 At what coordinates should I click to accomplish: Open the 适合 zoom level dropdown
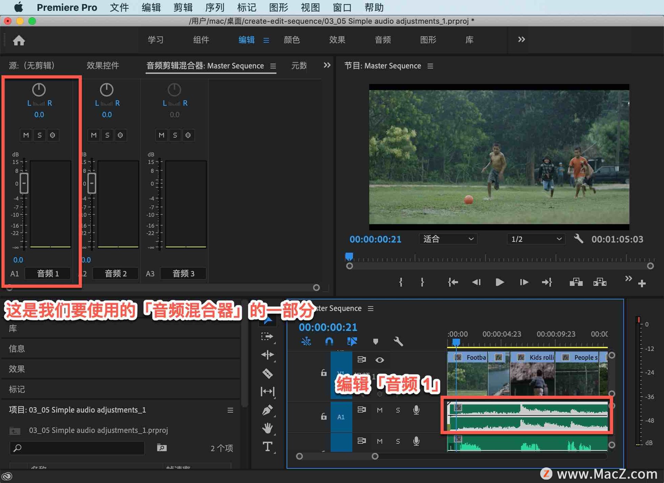[x=448, y=239]
